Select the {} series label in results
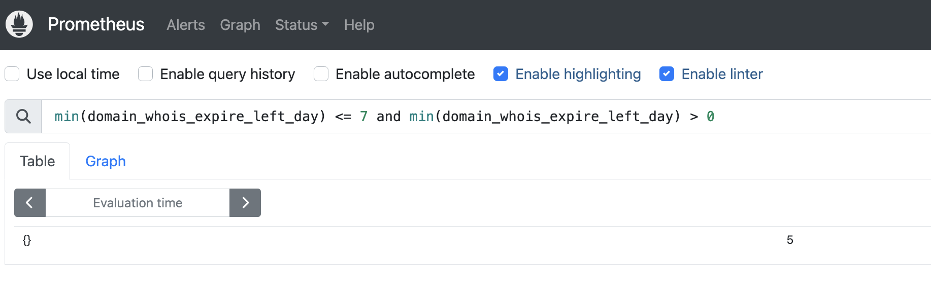Screen dimensions: 931x294 (x=27, y=240)
